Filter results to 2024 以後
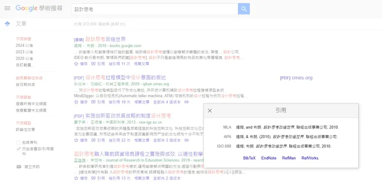382x186 pixels. point(24,45)
